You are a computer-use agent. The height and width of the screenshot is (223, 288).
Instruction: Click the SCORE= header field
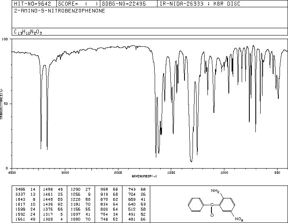tap(79, 4)
